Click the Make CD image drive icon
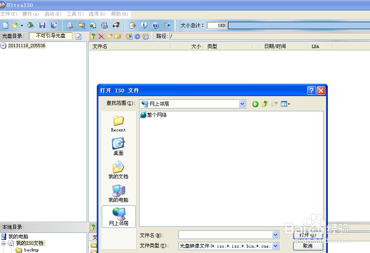The width and height of the screenshot is (370, 253). [70, 25]
